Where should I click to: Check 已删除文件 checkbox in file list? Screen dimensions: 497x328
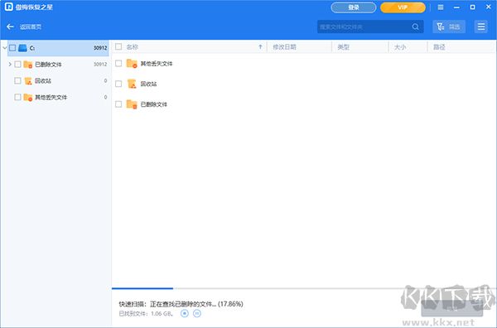(x=118, y=104)
